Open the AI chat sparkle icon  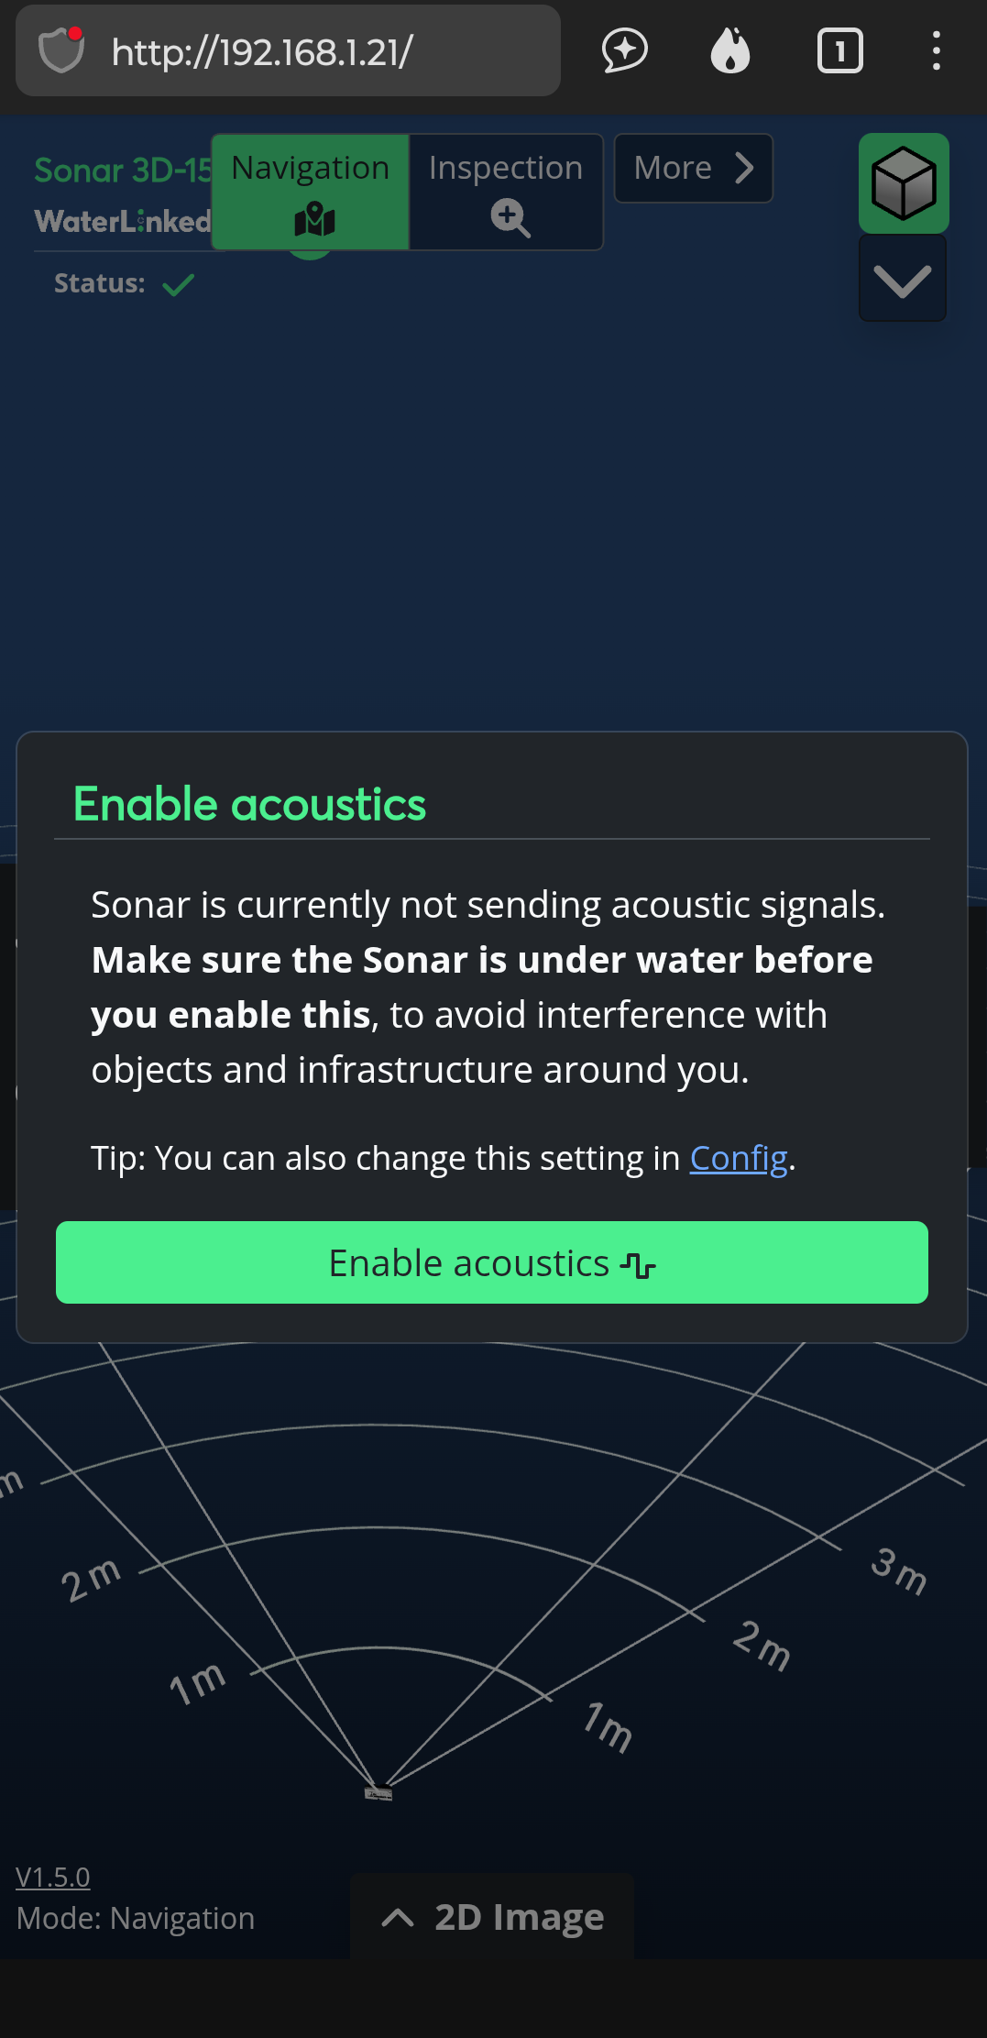pos(625,50)
